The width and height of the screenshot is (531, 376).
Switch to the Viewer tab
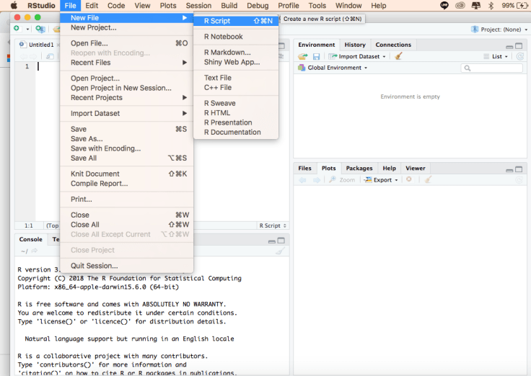pyautogui.click(x=415, y=168)
